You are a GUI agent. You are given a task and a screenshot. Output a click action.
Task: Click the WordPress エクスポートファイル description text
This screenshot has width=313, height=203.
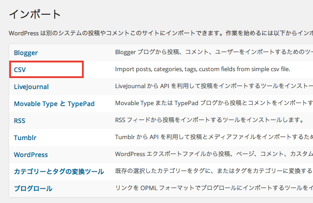click(214, 154)
